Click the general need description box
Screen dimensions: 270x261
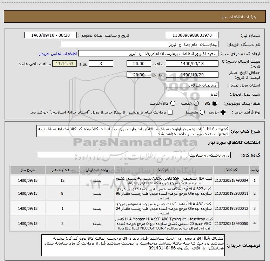pos(133,131)
